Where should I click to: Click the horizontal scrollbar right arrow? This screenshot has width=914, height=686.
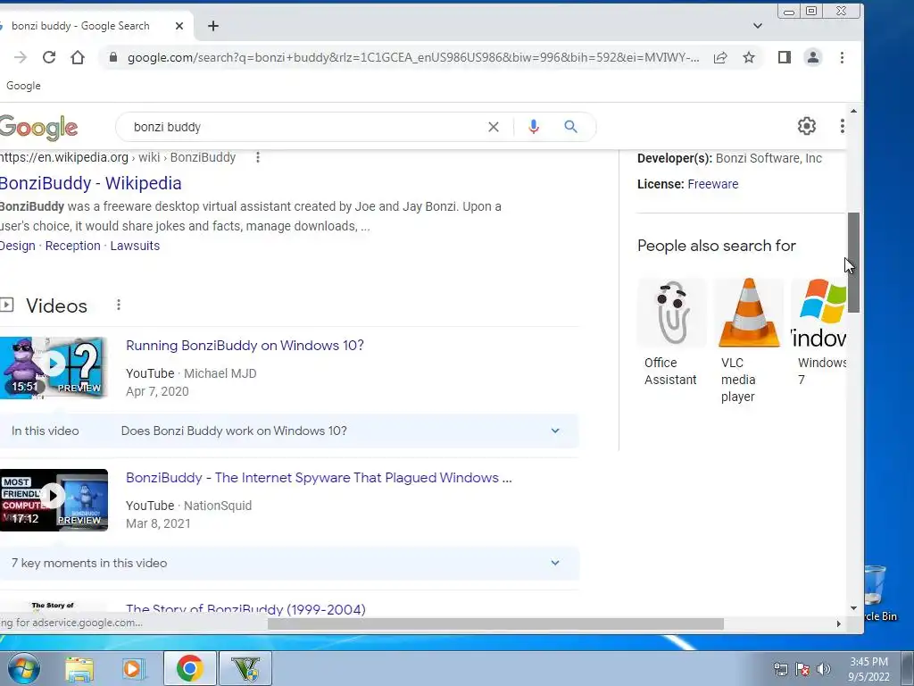point(839,623)
